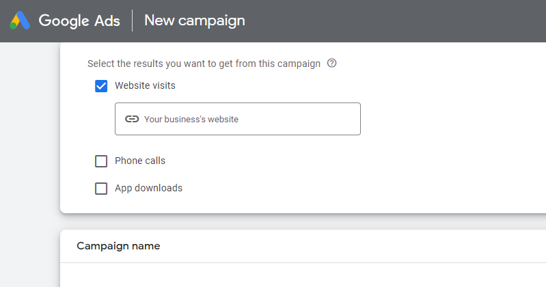
Task: Click the empty area below the Campaign name header
Action: 273,275
